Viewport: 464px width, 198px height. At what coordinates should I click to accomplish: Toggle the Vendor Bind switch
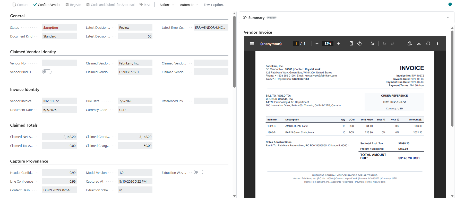coord(47,72)
